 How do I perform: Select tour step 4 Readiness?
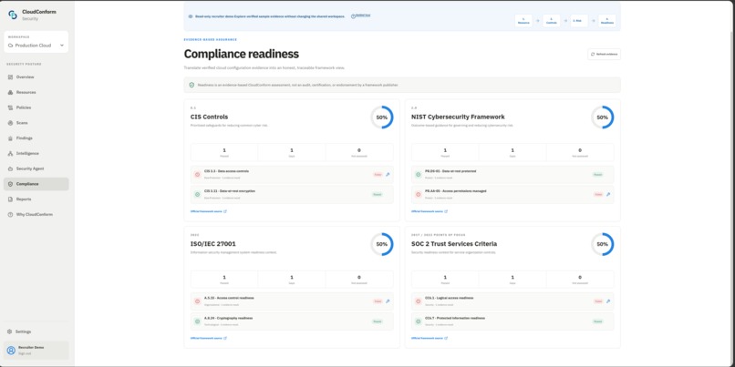[x=607, y=21]
